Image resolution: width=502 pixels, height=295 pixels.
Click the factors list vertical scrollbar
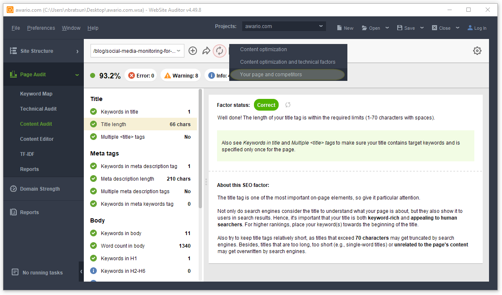point(200,149)
